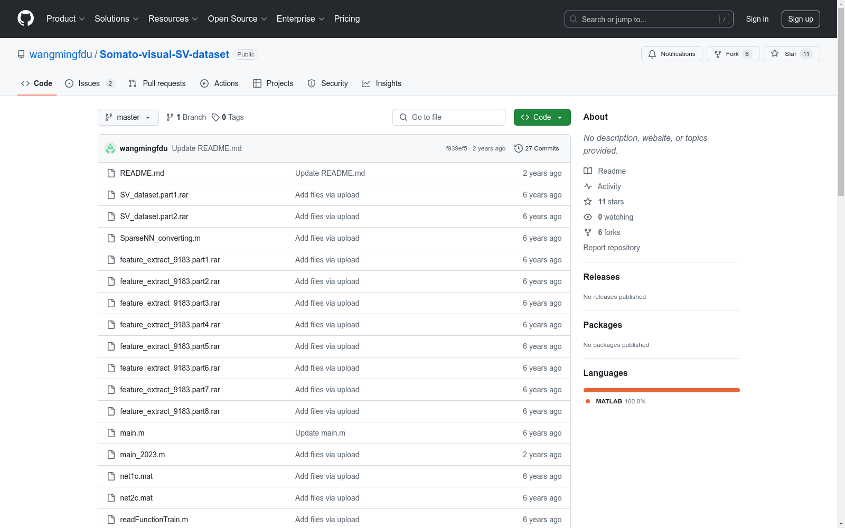845x528 pixels.
Task: Open the readFunctionTrain.m file
Action: point(154,520)
